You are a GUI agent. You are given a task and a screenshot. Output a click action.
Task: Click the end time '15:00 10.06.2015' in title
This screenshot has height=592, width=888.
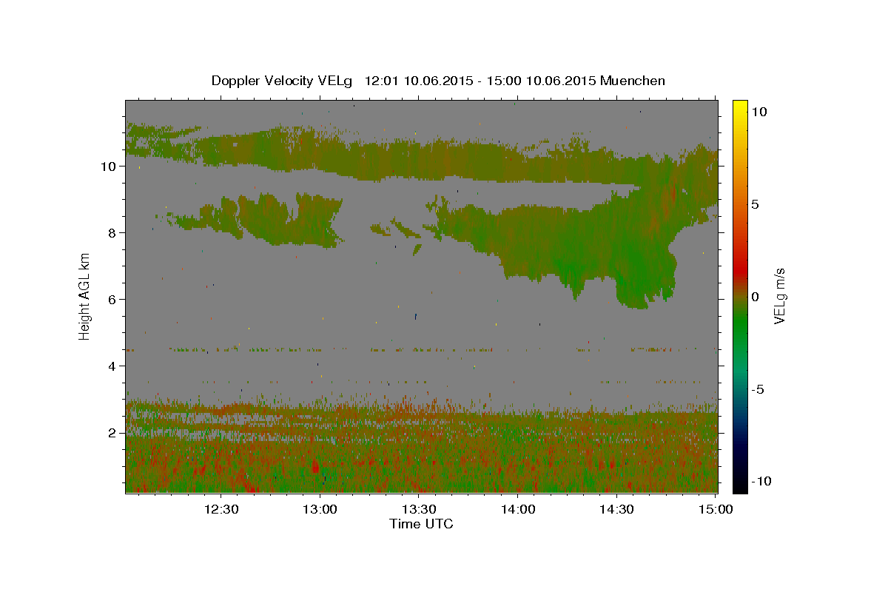coord(540,81)
